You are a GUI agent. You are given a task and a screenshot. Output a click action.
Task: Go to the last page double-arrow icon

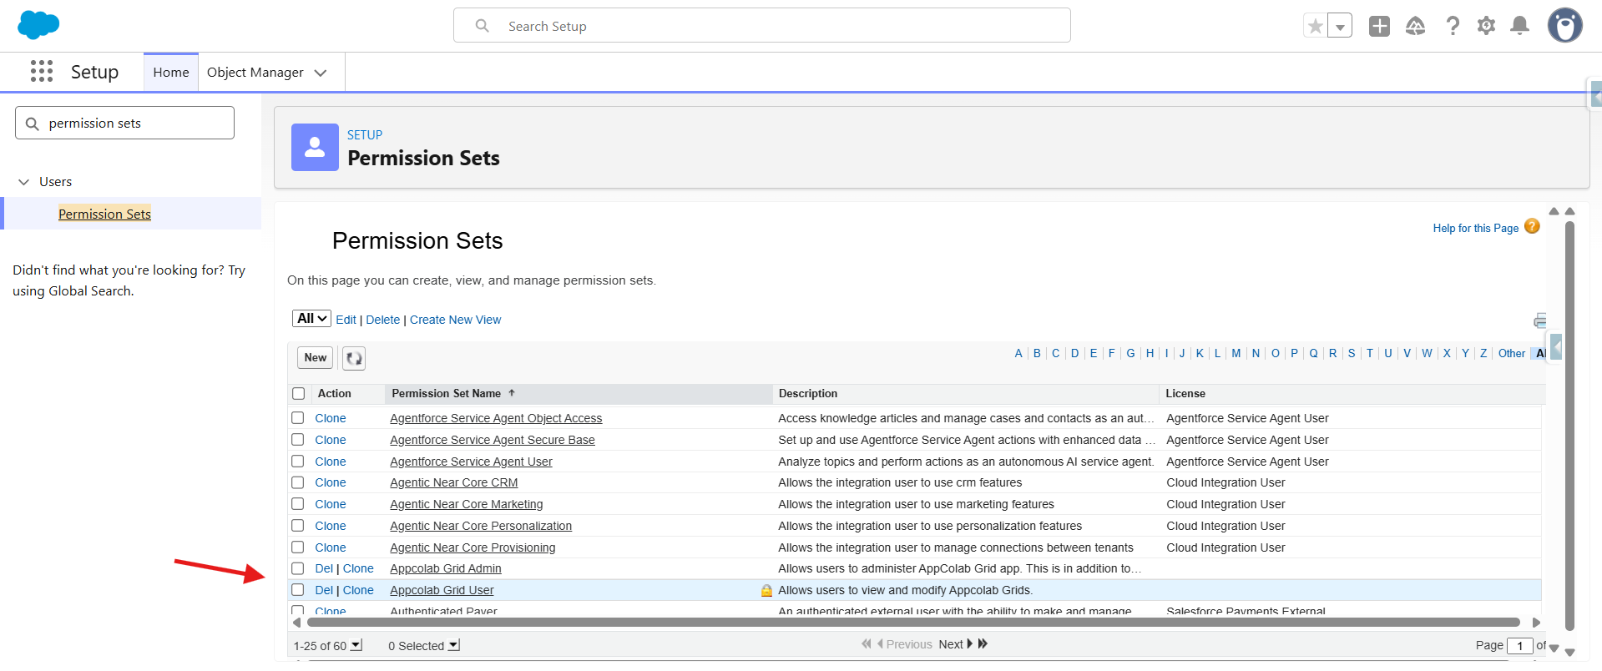tap(983, 643)
